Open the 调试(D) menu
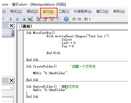 coord(32,11)
